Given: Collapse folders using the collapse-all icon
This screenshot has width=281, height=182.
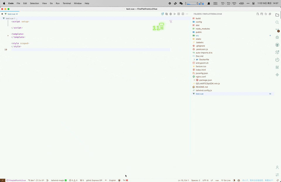Looking at the screenshot, I should (270, 14).
